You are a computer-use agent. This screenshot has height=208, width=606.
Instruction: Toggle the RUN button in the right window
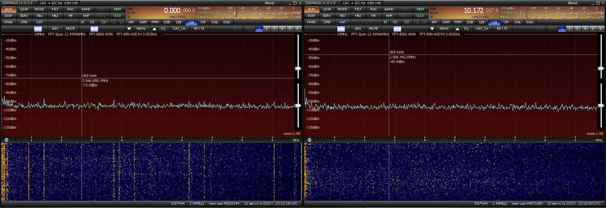pos(312,9)
